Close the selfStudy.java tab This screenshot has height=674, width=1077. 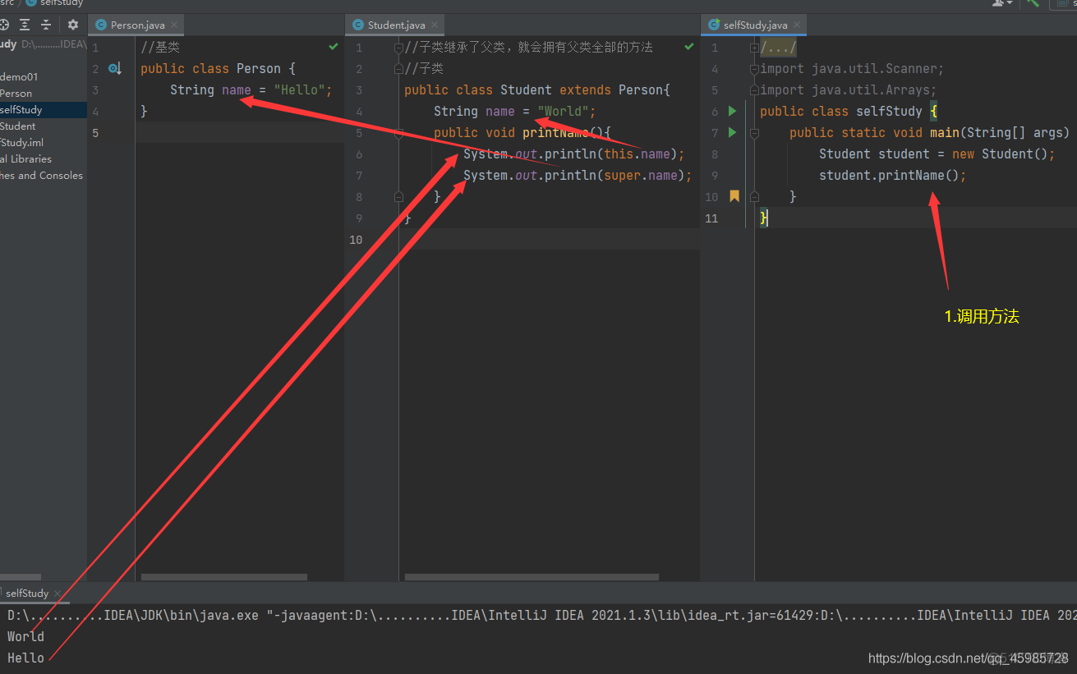tap(795, 25)
